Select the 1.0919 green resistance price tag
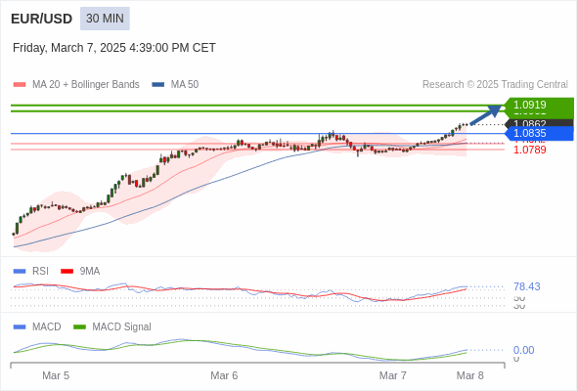This screenshot has width=577, height=391. point(539,105)
